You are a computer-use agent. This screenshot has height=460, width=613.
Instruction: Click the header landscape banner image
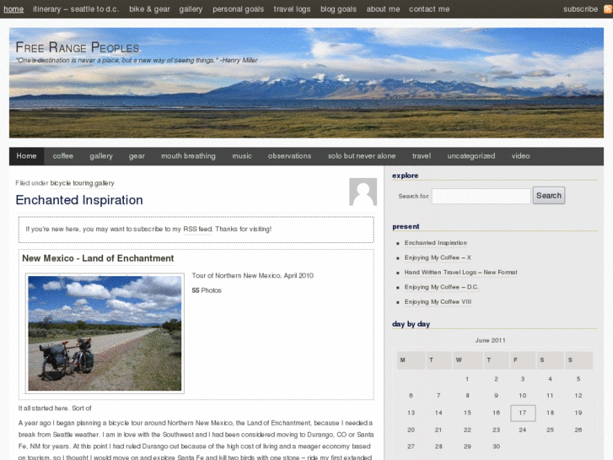[306, 83]
